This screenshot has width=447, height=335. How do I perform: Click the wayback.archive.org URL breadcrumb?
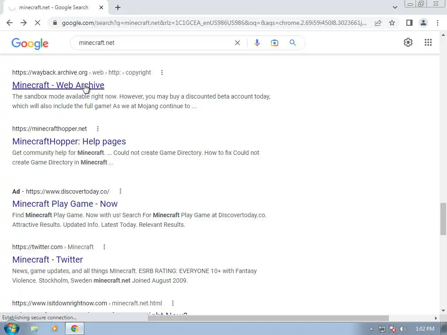(82, 72)
